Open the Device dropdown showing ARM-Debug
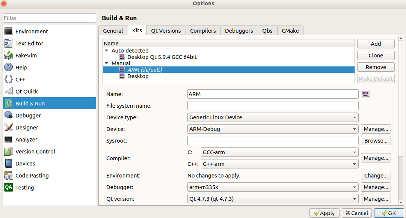The image size is (406, 218). [x=273, y=129]
